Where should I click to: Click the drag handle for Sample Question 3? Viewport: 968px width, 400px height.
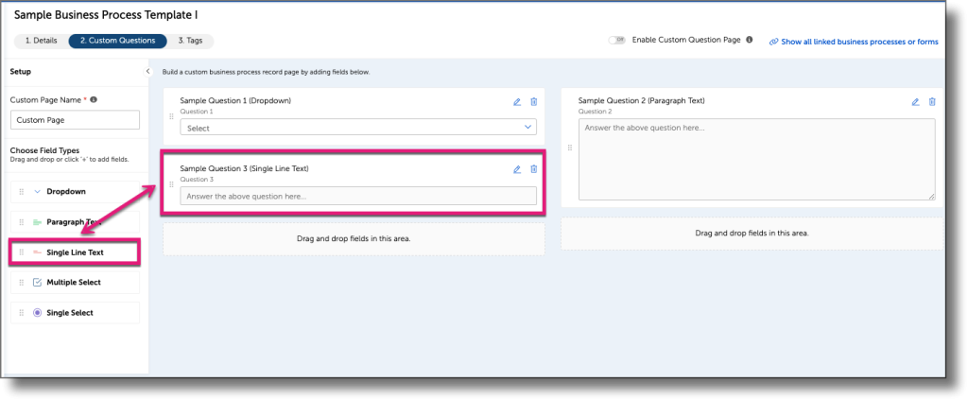coord(172,184)
